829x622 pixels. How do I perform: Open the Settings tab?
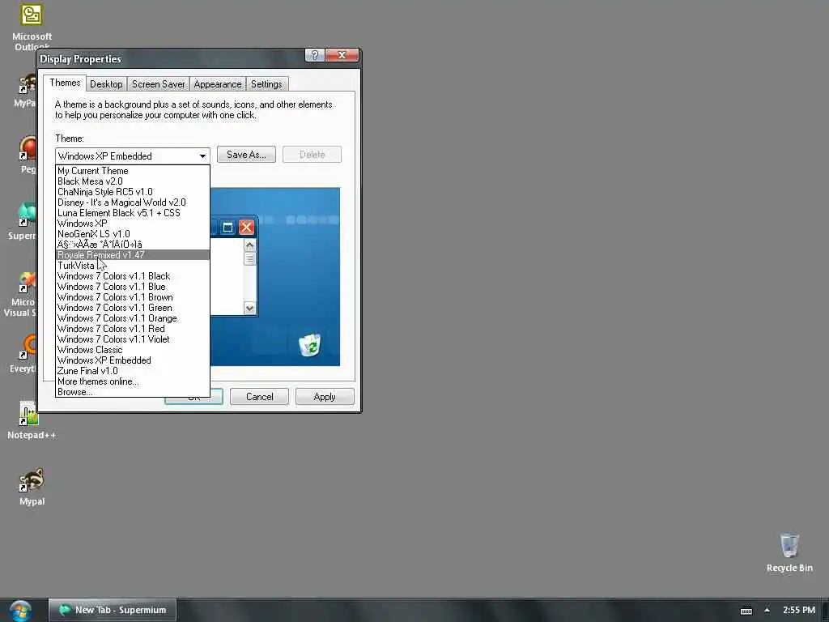click(x=266, y=84)
